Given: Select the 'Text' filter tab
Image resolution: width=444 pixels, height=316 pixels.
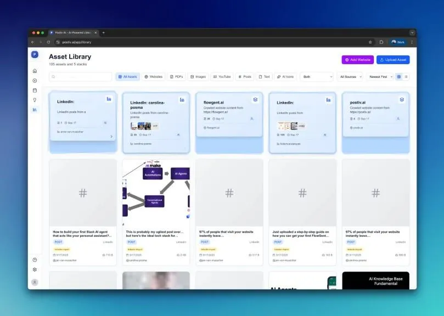Looking at the screenshot, I should coord(264,77).
